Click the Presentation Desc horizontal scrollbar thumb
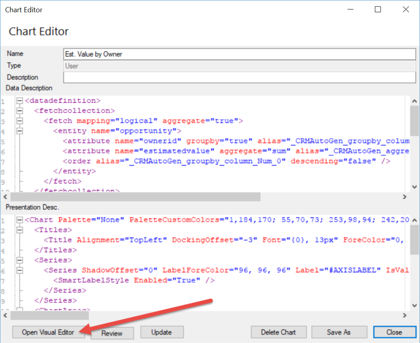This screenshot has height=343, width=420. click(x=49, y=315)
